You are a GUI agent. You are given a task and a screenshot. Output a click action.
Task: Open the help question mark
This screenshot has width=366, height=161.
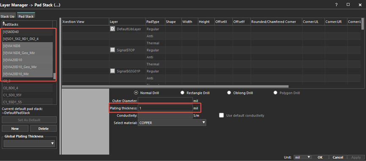(336, 5)
